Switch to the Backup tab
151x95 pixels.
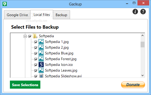(x=61, y=15)
